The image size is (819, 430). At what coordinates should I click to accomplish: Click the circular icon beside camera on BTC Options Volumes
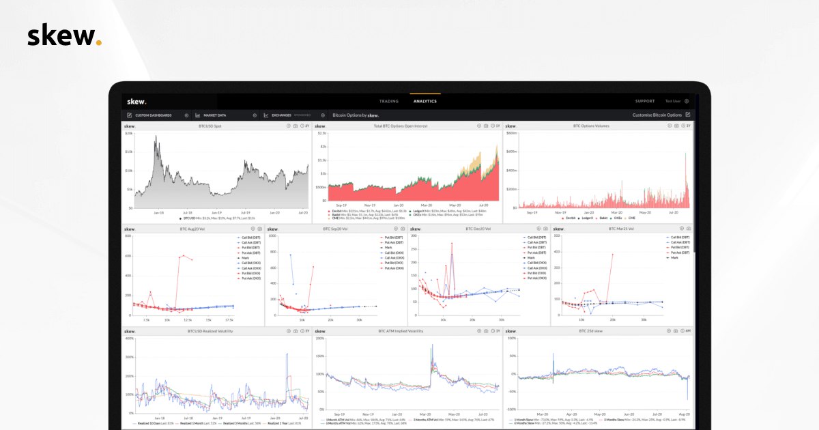coord(670,126)
